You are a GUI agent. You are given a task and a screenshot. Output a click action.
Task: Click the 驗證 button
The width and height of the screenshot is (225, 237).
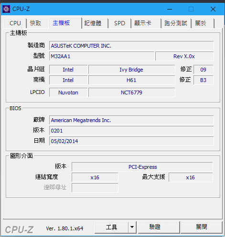point(159,227)
